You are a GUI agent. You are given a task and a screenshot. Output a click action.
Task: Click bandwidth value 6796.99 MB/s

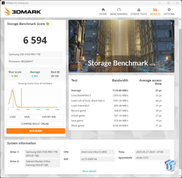pos(120,126)
